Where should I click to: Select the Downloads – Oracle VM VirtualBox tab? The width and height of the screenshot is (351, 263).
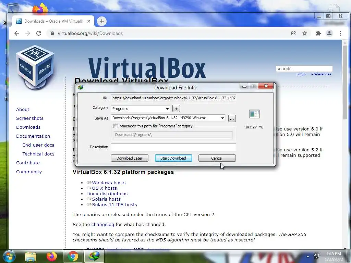[x=53, y=21]
